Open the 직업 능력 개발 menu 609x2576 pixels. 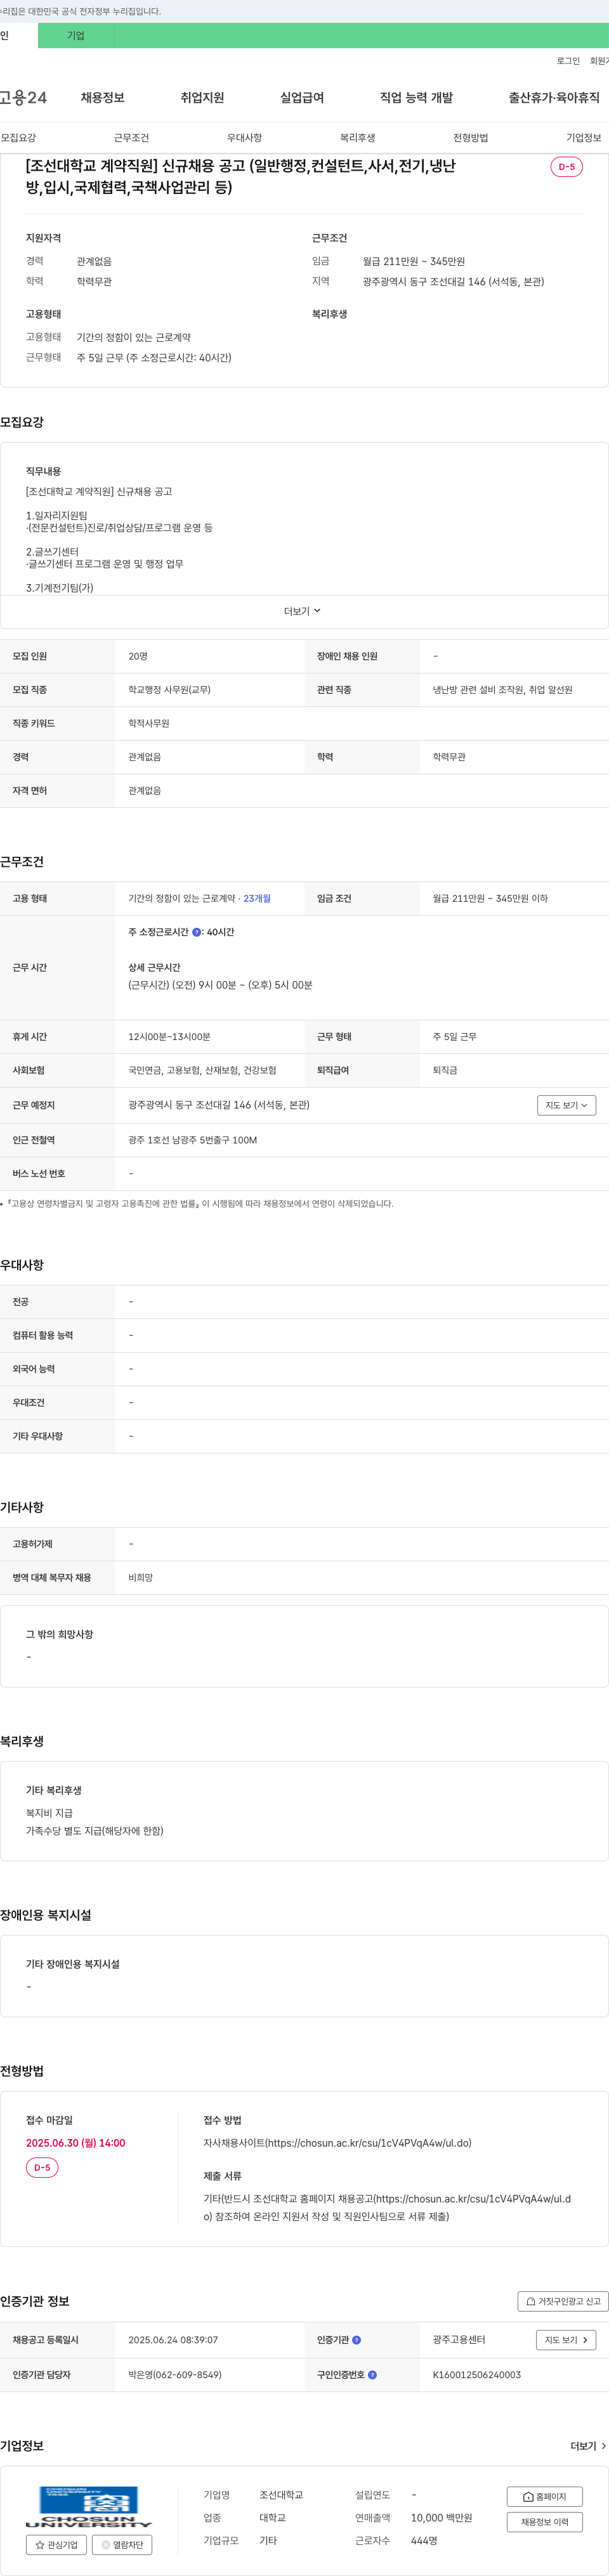click(416, 97)
